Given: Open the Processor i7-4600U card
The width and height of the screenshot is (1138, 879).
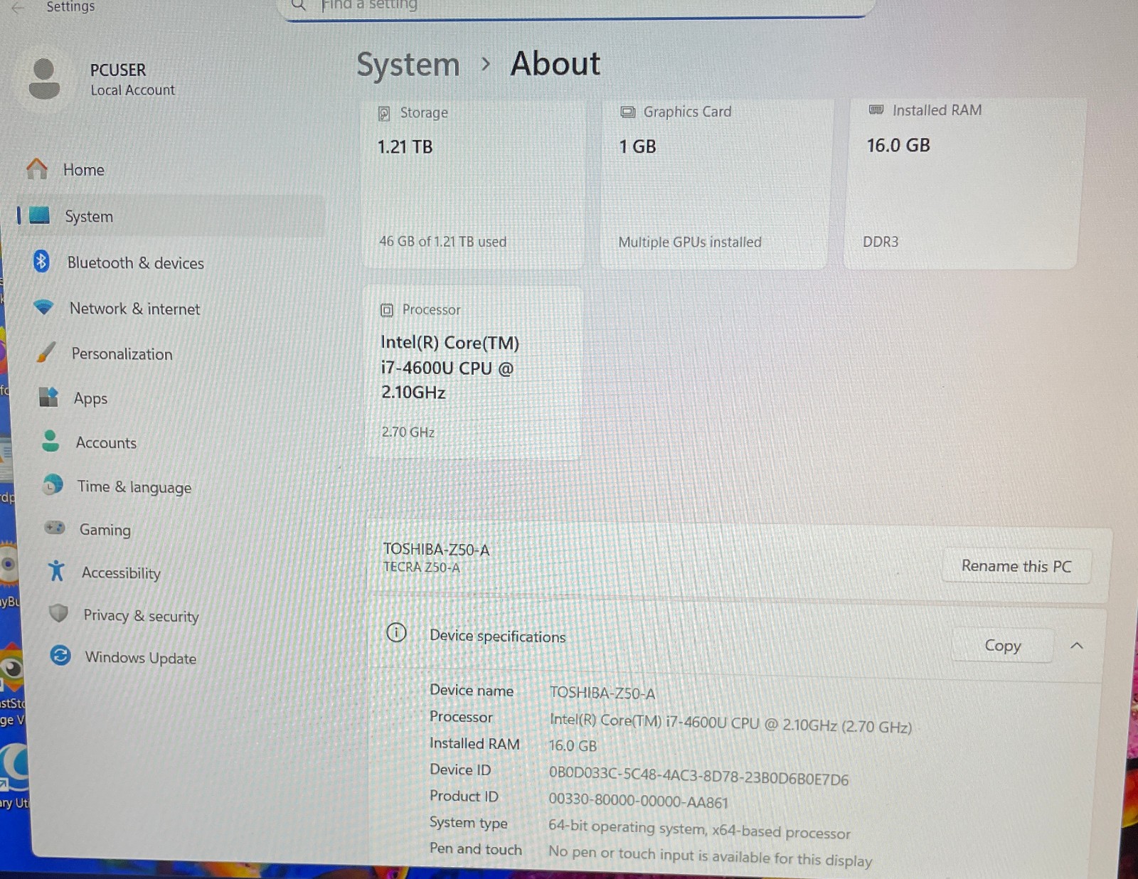Looking at the screenshot, I should coord(474,372).
